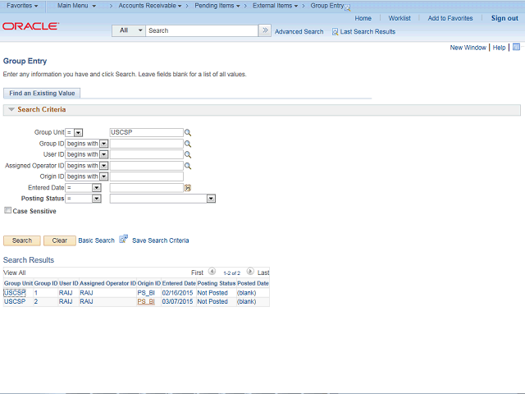Open New Window link
The width and height of the screenshot is (525, 394).
tap(468, 48)
